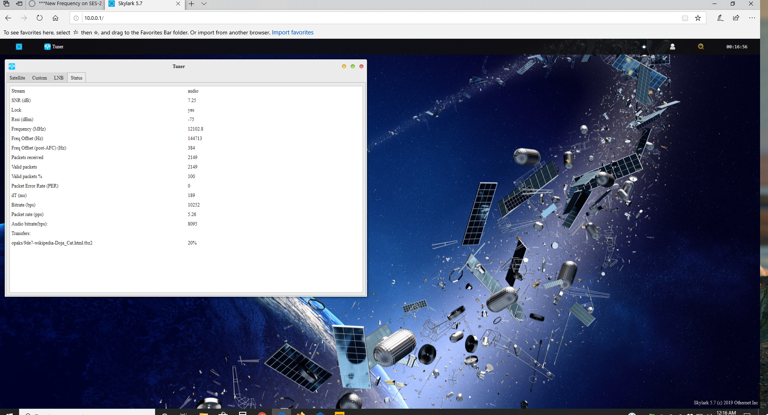Click the address bar showing 10.0.0.1
768x415 pixels.
(x=380, y=18)
